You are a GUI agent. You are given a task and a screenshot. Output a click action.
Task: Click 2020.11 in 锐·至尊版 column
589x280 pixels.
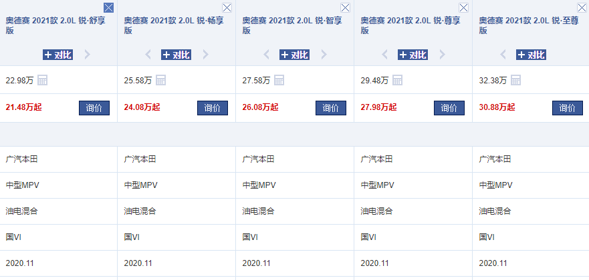(x=493, y=263)
